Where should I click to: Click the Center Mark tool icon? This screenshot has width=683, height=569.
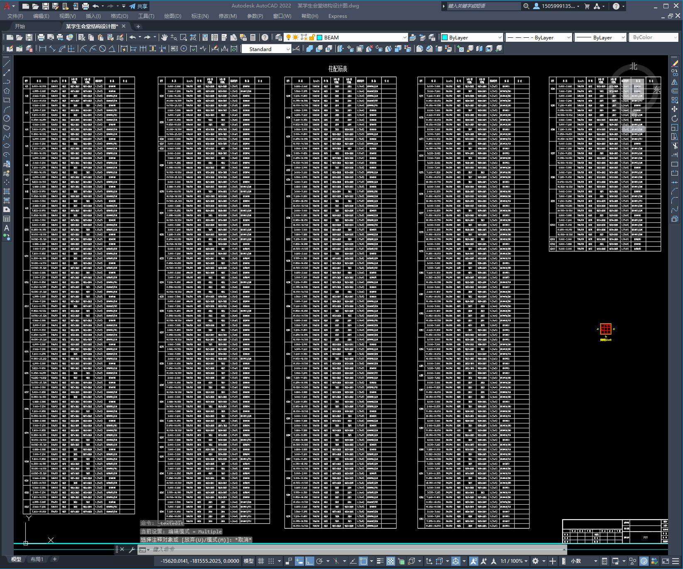tap(184, 49)
